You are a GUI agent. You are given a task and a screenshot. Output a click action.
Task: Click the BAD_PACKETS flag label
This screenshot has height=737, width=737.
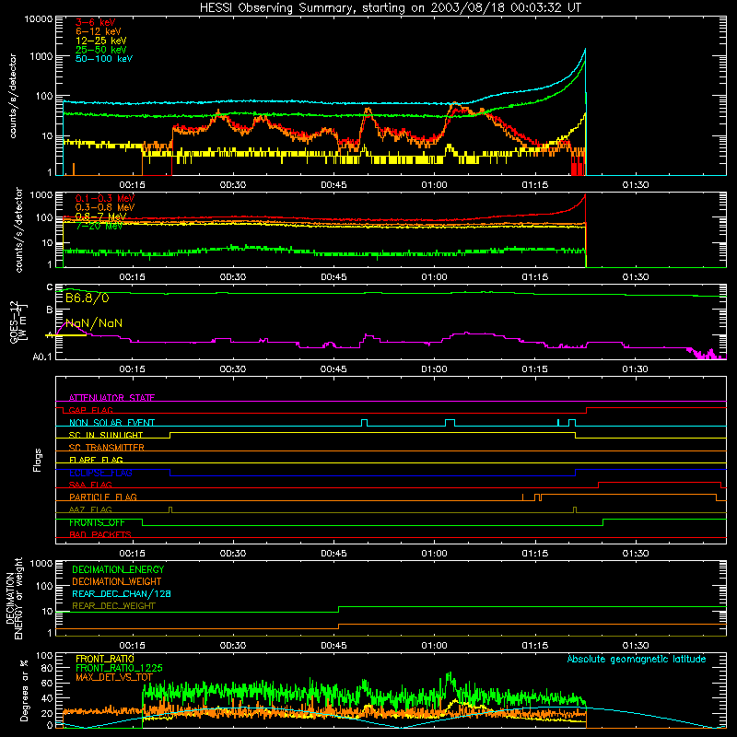pos(100,534)
